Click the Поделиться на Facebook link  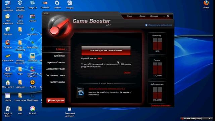[x=160, y=25]
